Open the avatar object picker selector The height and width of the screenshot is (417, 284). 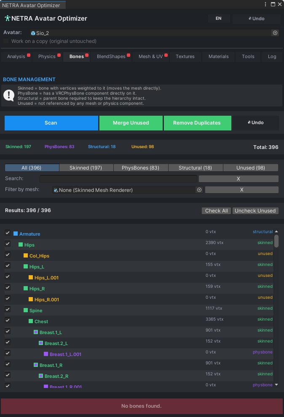pos(275,33)
